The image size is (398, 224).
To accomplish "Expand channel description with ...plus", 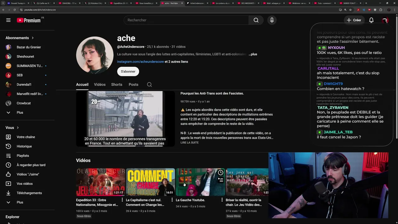I will [253, 54].
